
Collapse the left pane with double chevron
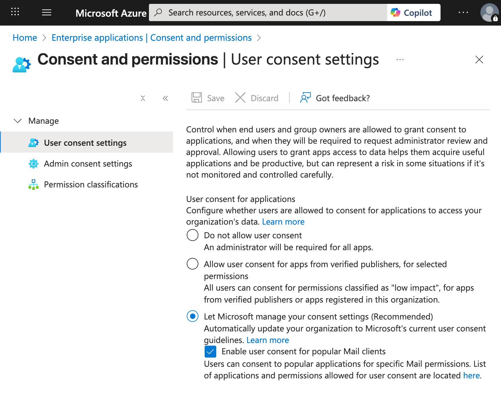point(165,98)
